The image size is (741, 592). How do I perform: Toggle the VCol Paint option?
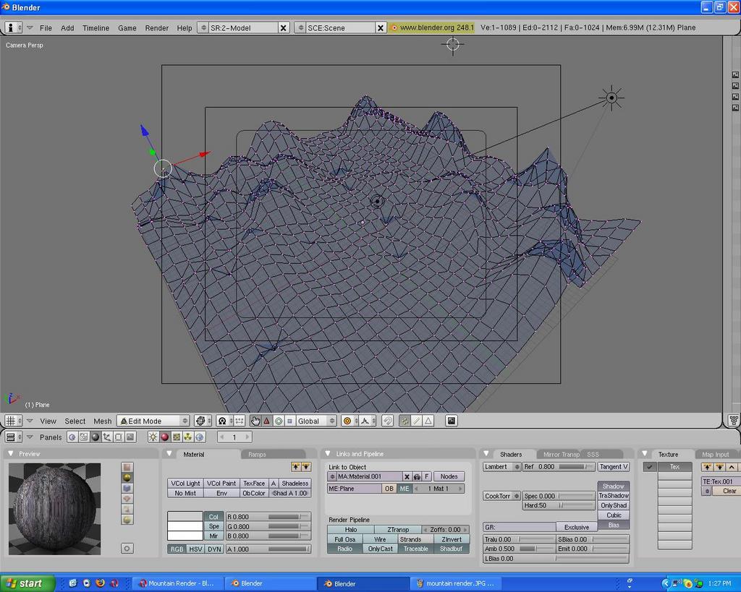pos(221,484)
